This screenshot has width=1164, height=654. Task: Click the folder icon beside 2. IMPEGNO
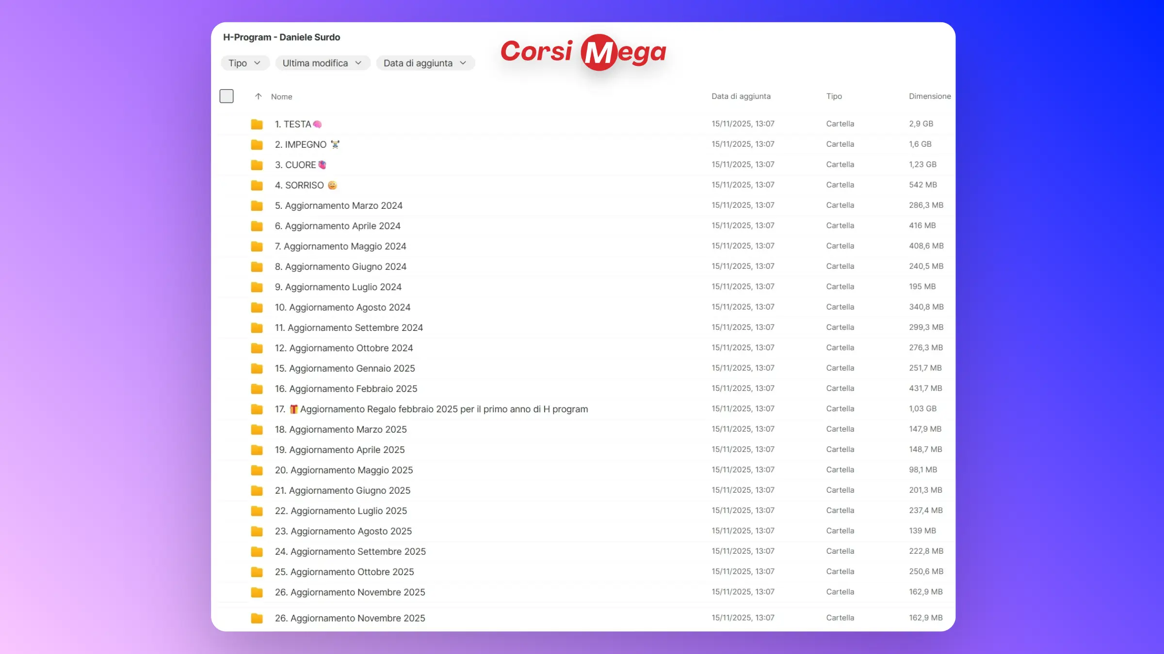257,145
